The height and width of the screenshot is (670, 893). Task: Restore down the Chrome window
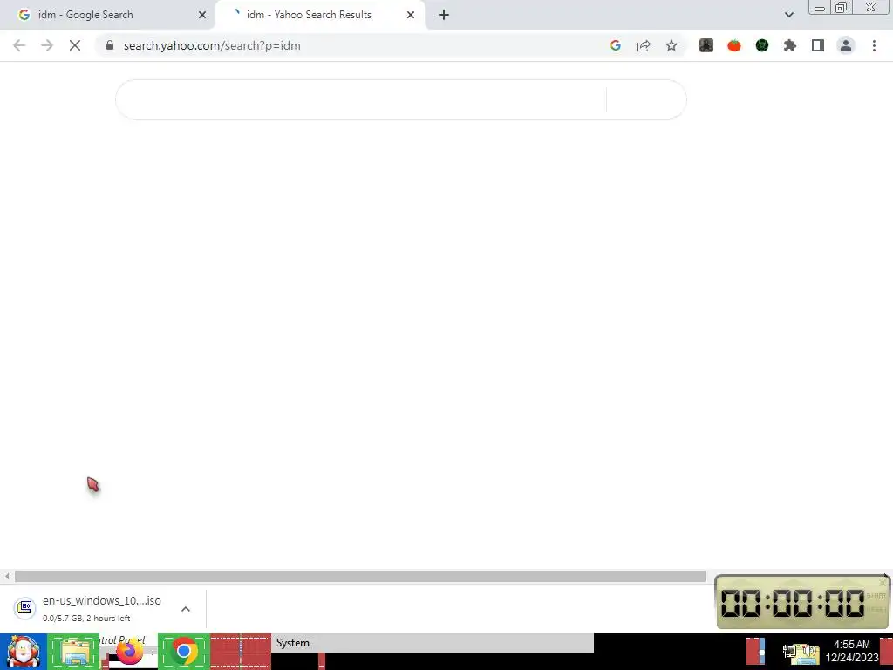point(841,7)
